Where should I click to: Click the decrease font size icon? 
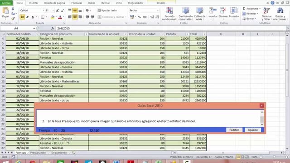(63, 10)
